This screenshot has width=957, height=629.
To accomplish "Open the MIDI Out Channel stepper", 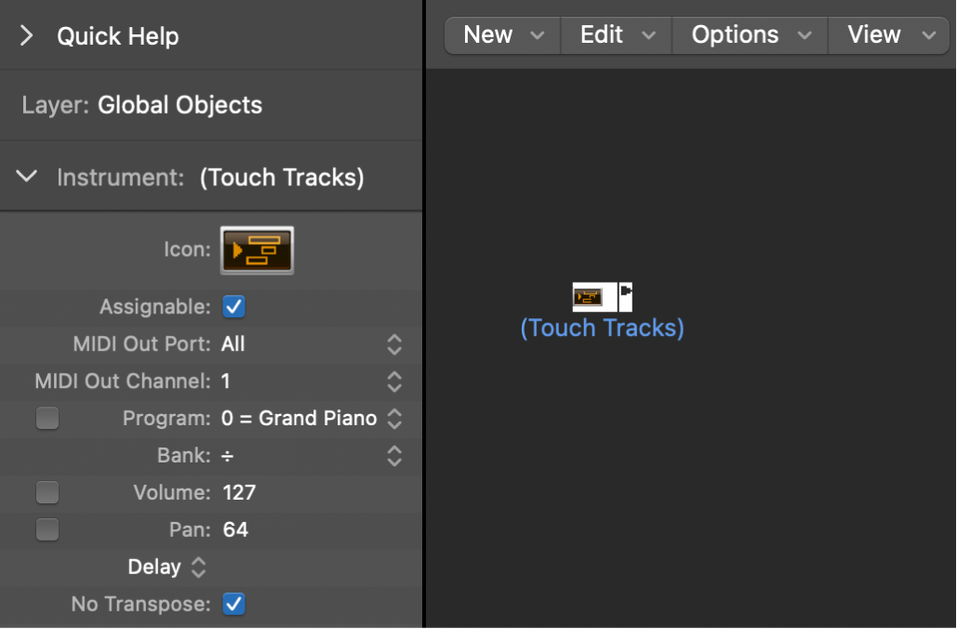I will tap(393, 381).
